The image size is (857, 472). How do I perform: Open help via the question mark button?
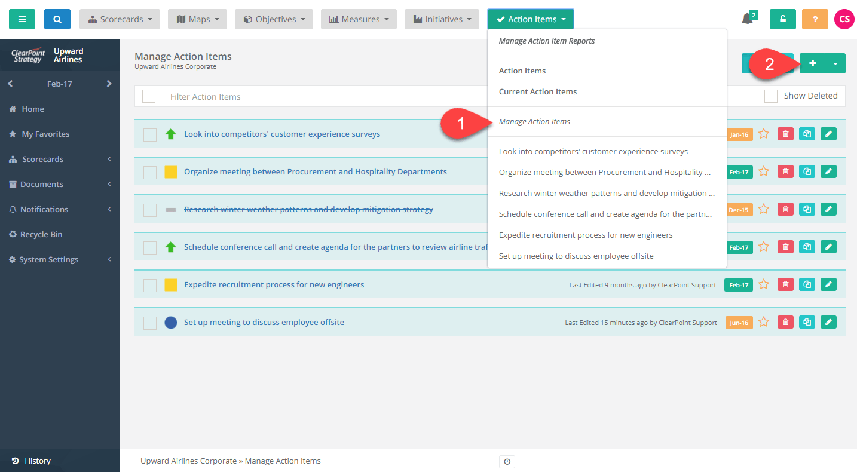pos(815,19)
